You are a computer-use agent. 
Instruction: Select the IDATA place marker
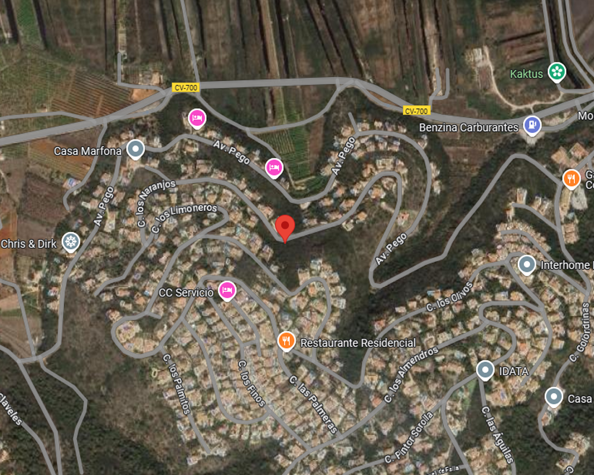(x=485, y=370)
